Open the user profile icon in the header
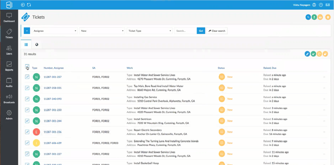This screenshot has width=334, height=165. (x=314, y=5)
